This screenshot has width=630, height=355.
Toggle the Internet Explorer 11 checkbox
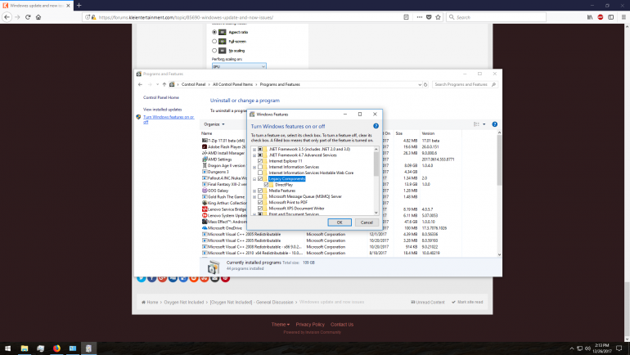pyautogui.click(x=260, y=161)
